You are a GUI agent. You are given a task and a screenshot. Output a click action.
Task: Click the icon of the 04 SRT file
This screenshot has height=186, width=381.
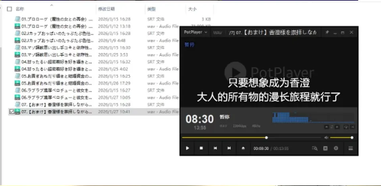point(17,62)
